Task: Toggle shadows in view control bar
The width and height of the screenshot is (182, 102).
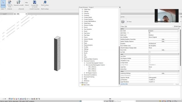Action: tap(16, 99)
